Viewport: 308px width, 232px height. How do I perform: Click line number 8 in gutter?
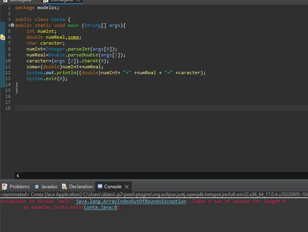pos(9,49)
